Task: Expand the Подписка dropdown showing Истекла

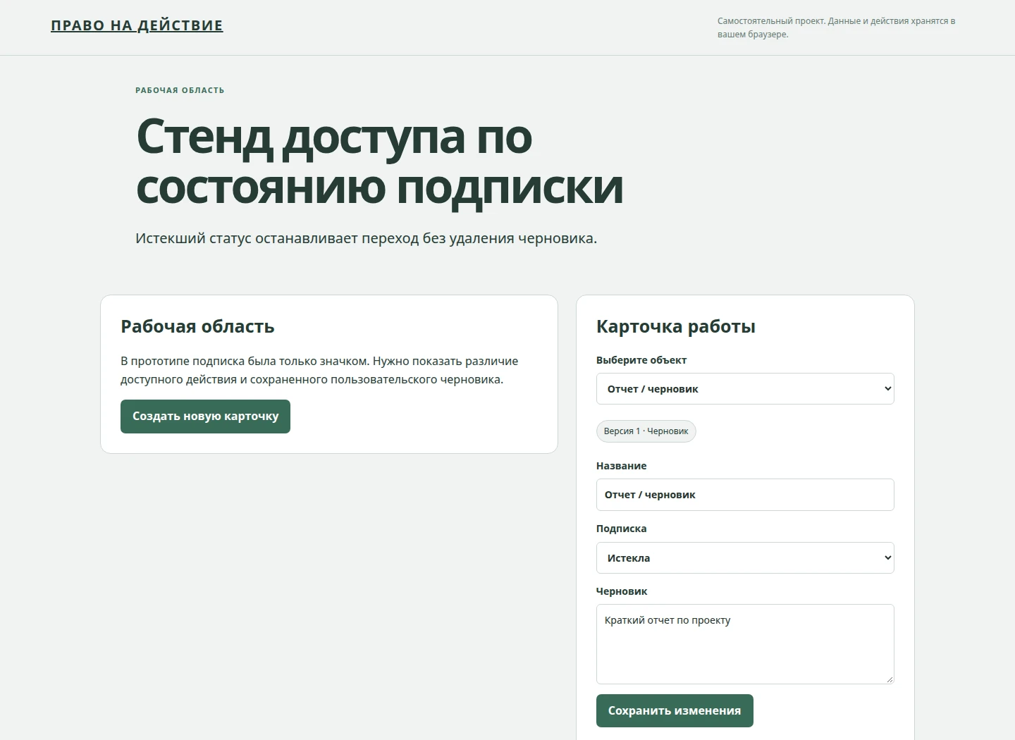Action: coord(745,558)
